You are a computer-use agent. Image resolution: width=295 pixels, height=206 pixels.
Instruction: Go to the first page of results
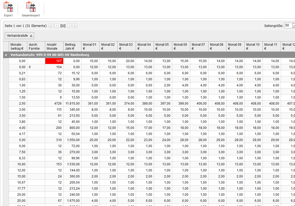51,26
